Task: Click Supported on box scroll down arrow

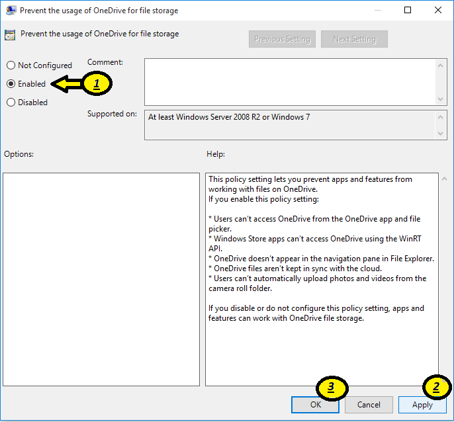Action: (440, 134)
